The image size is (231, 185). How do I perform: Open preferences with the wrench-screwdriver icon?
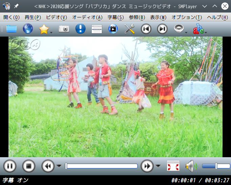pos(129,29)
